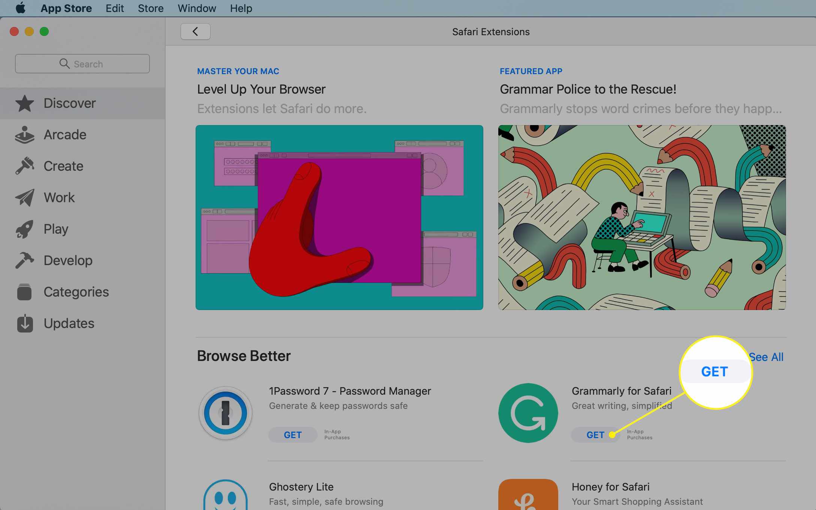
Task: Click the Browse Better section heading
Action: [244, 356]
